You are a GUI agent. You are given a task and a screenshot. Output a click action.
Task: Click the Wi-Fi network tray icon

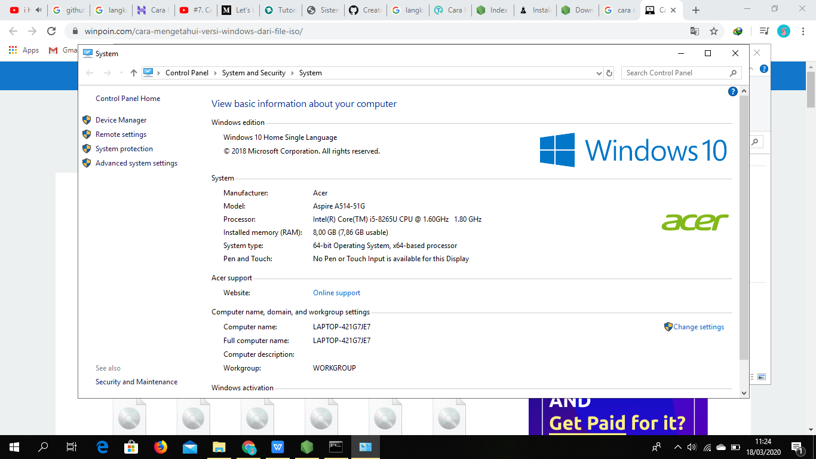click(707, 446)
